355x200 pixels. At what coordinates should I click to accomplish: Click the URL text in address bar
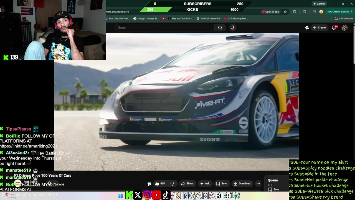point(118,12)
